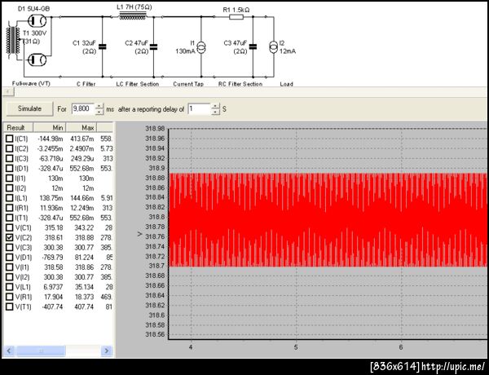Enable the I(L1) trace checkbox

tap(10, 198)
